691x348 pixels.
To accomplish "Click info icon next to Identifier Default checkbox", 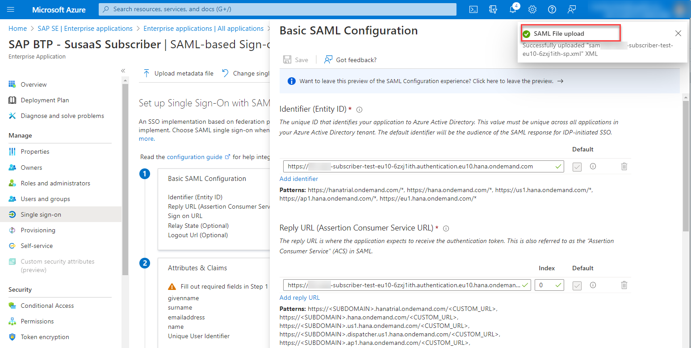I will pos(593,166).
